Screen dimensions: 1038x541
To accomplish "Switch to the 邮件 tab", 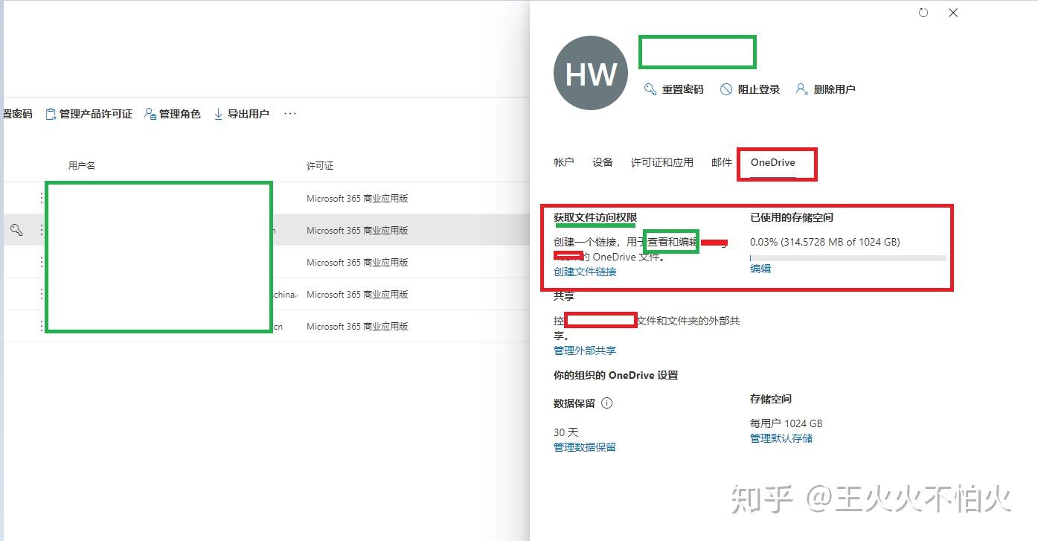I will pyautogui.click(x=722, y=162).
